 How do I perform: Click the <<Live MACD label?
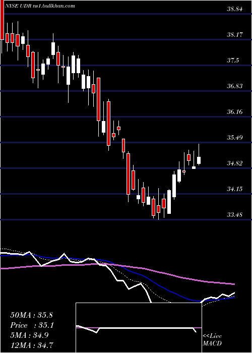pyautogui.click(x=212, y=339)
